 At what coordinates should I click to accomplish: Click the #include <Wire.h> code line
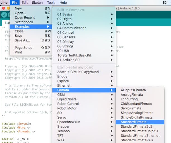pos(16,128)
